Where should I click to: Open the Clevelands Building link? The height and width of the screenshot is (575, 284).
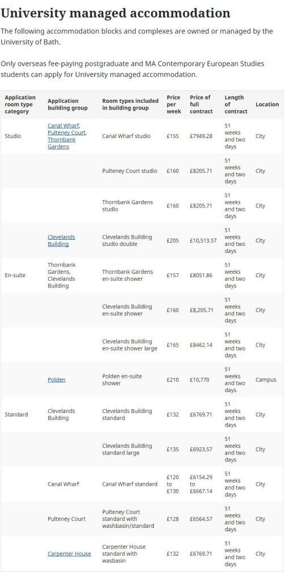coord(61,240)
